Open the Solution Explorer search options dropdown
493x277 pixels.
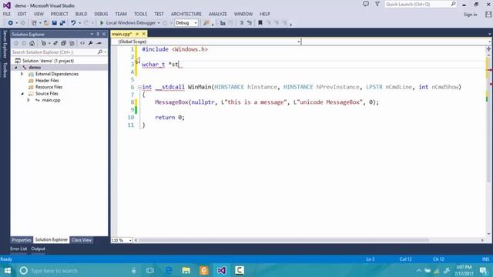[x=105, y=52]
